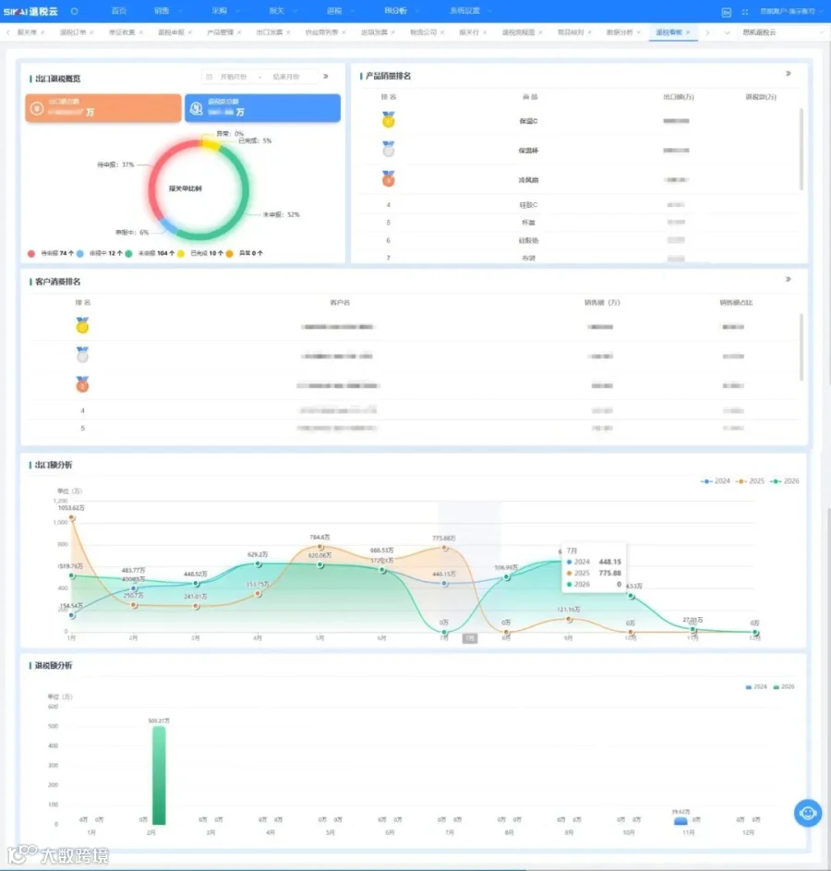Screen dimensions: 831x871
Task: Expand the 客户消费排名 panel double arrow
Action: [x=789, y=279]
